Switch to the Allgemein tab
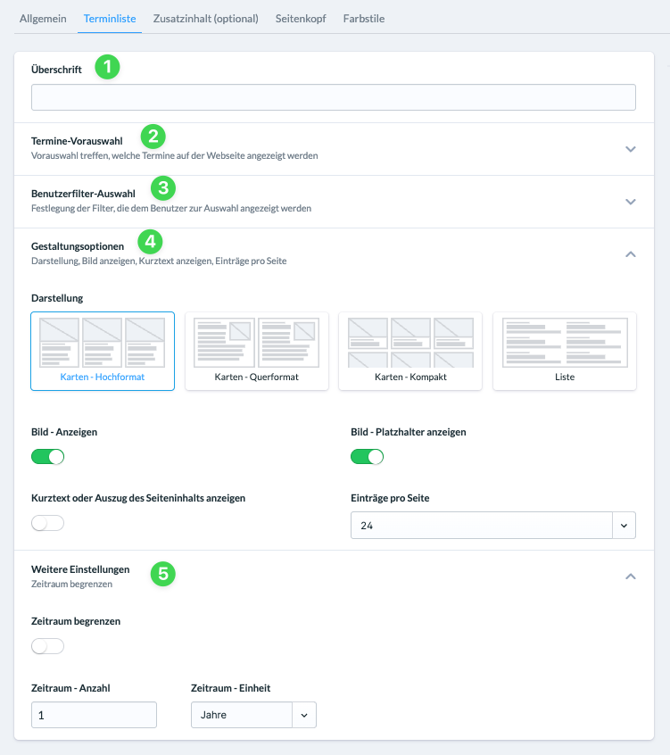Screen dimensions: 670x755 click(x=43, y=19)
